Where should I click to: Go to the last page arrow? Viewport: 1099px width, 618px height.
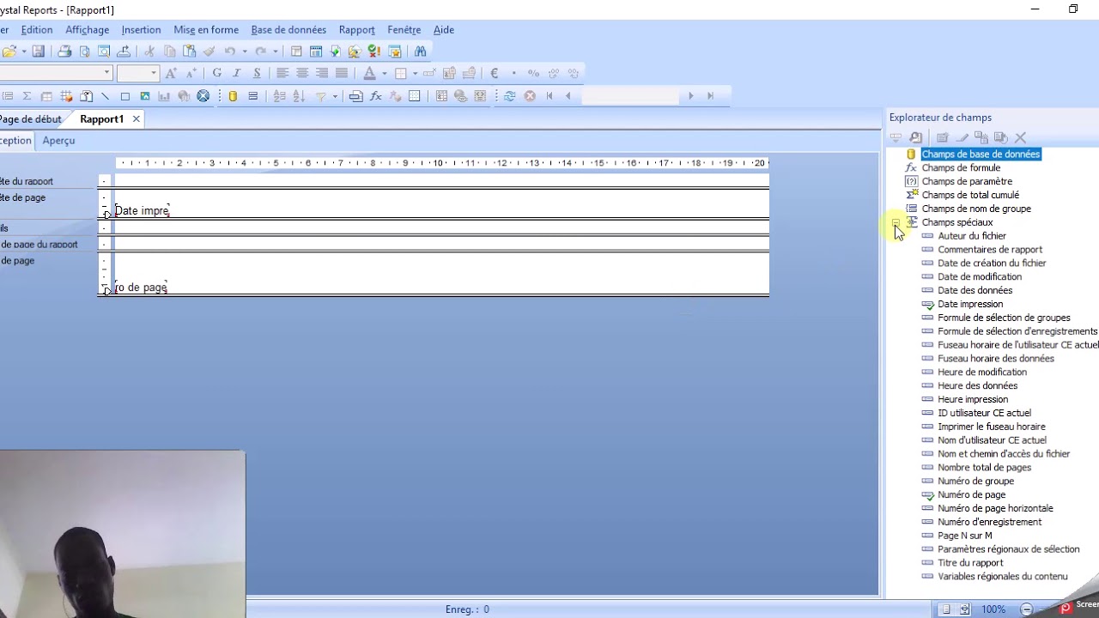[x=710, y=96]
